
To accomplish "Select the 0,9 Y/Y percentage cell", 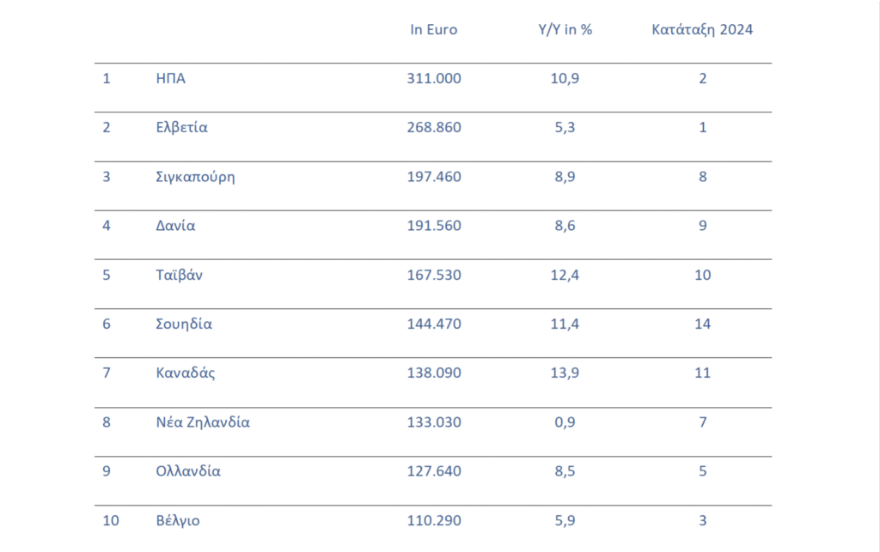I will coord(565,422).
